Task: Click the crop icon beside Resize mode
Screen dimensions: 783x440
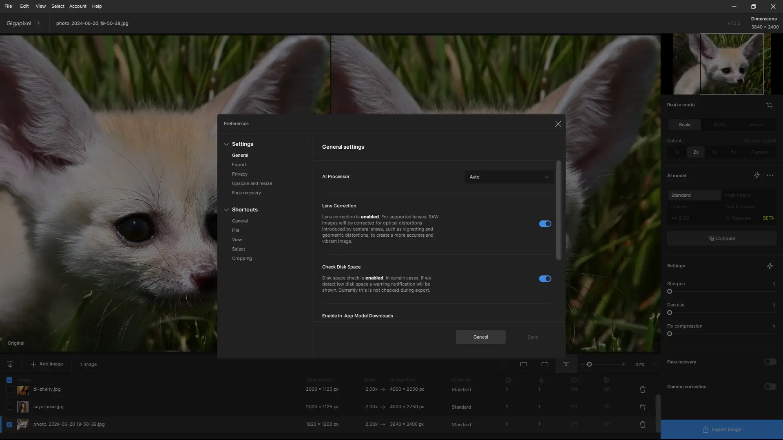Action: tap(769, 105)
